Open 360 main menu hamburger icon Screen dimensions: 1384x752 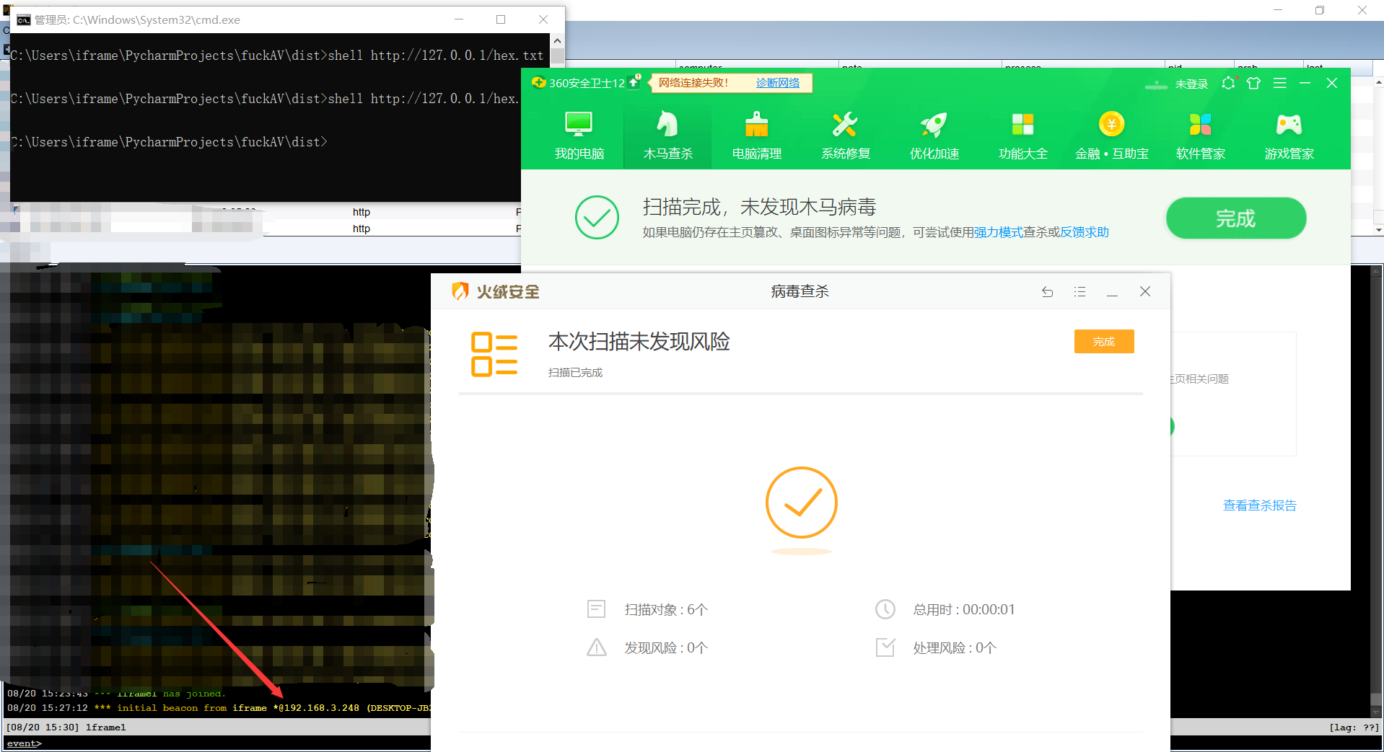coord(1280,83)
